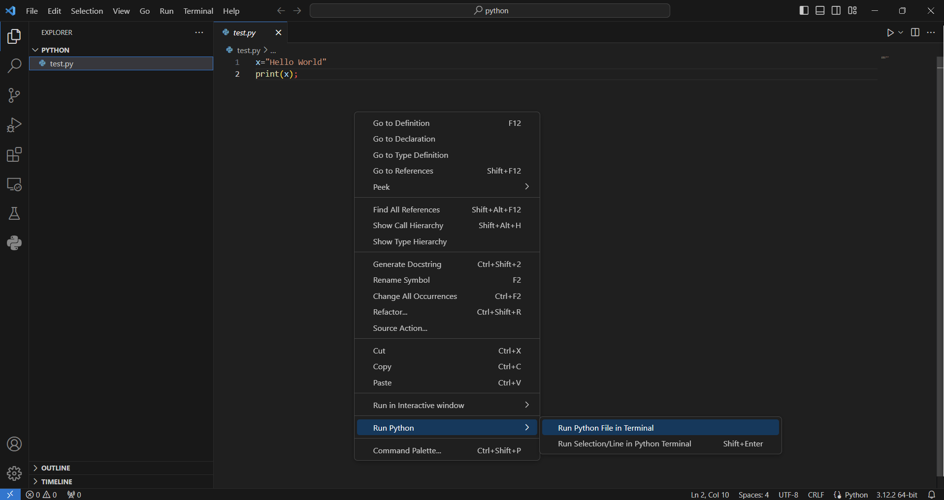Toggle the secondary sidebar visibility
The width and height of the screenshot is (944, 500).
click(x=836, y=10)
